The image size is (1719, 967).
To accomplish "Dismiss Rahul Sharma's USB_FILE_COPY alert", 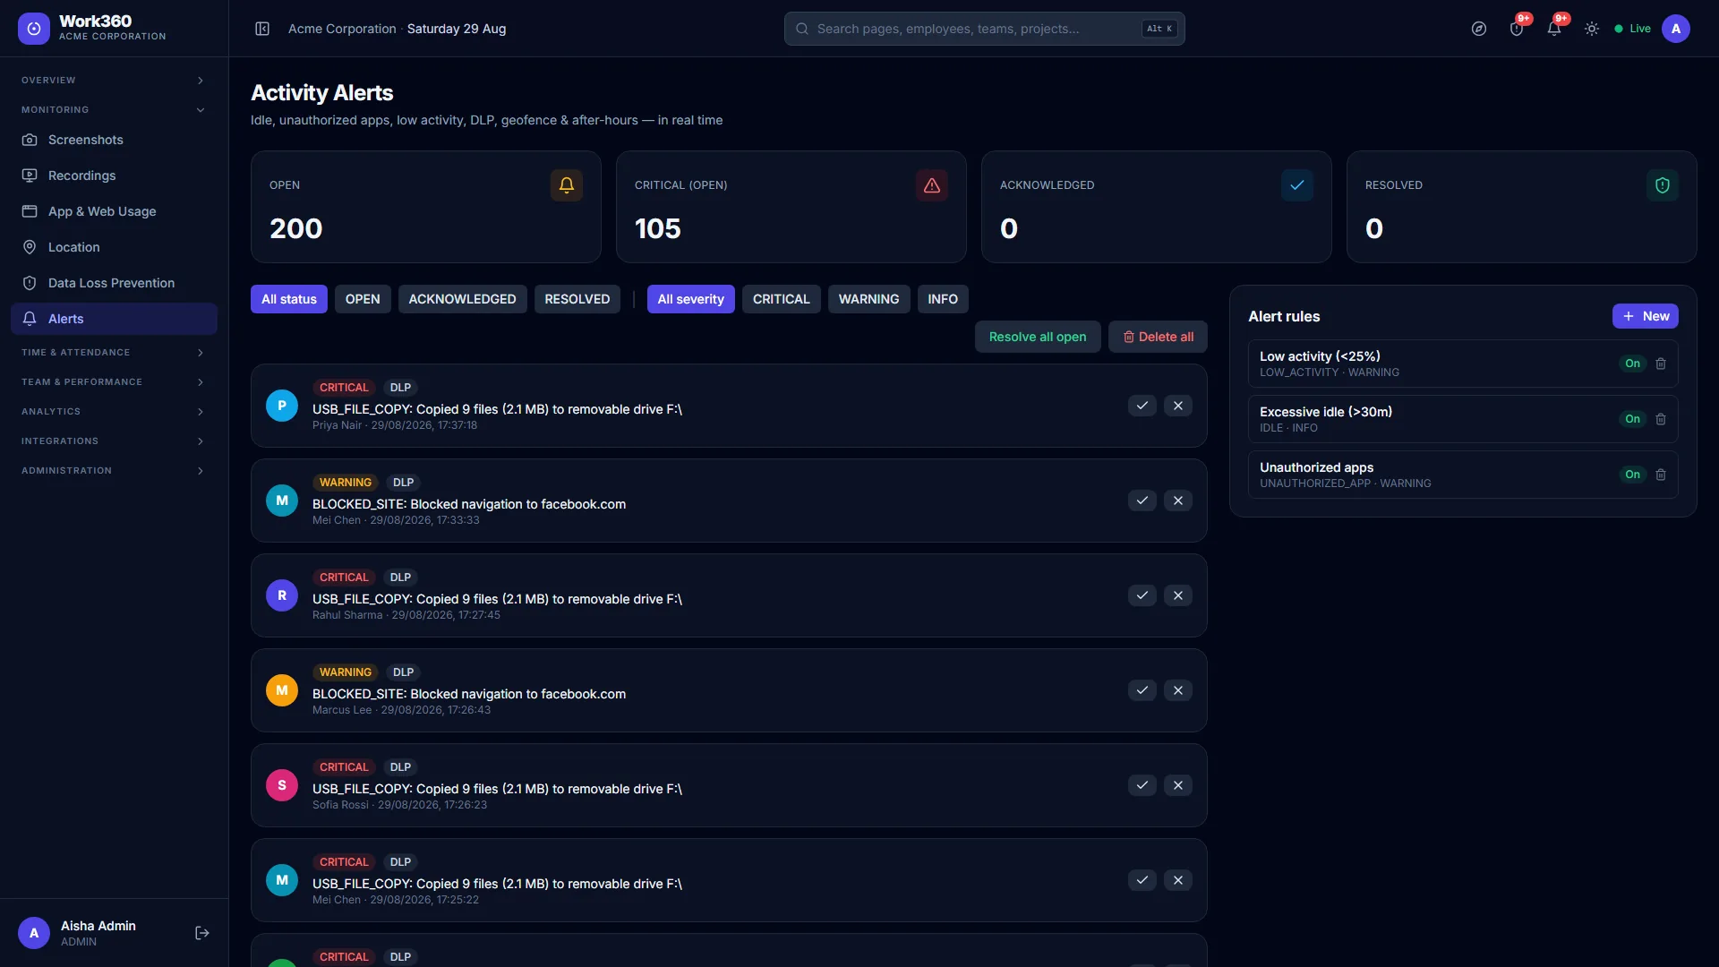I will tap(1178, 595).
